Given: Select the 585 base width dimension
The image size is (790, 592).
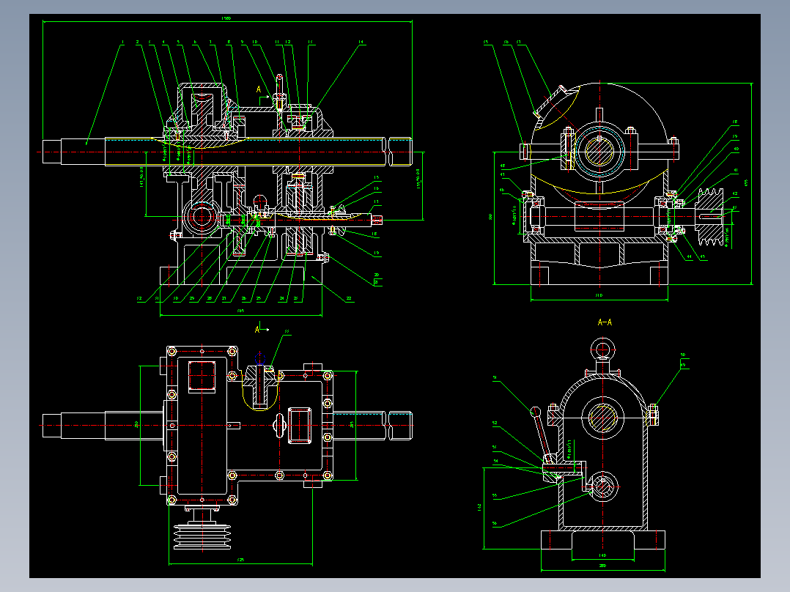Looking at the screenshot, I should [240, 311].
